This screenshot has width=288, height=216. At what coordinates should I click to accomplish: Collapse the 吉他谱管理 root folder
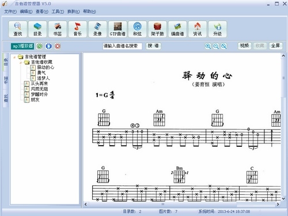tap(14, 57)
